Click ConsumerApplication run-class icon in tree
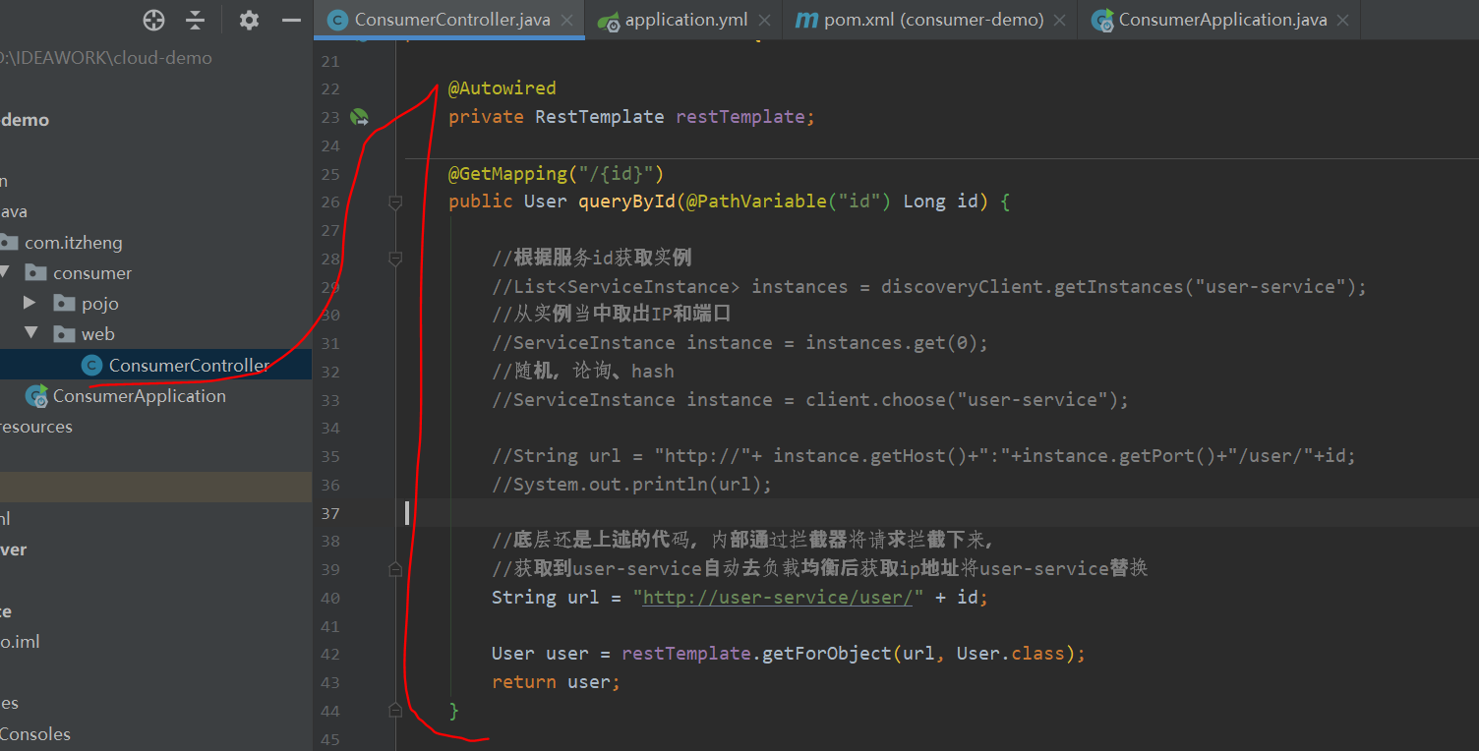1479x751 pixels. click(36, 396)
